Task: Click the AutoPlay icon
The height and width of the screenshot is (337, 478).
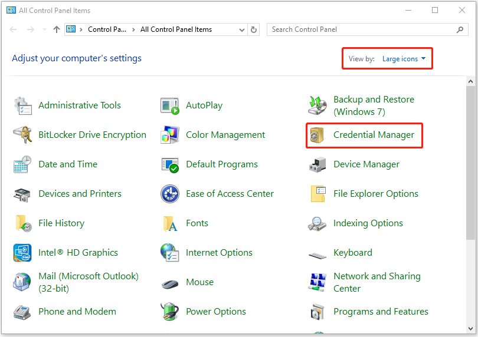Action: coord(170,105)
